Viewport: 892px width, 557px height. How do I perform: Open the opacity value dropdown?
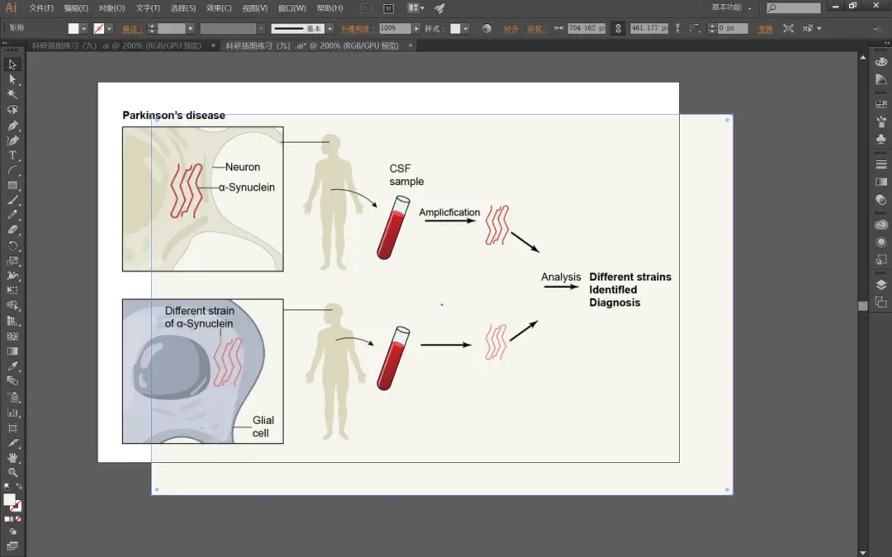coord(416,26)
